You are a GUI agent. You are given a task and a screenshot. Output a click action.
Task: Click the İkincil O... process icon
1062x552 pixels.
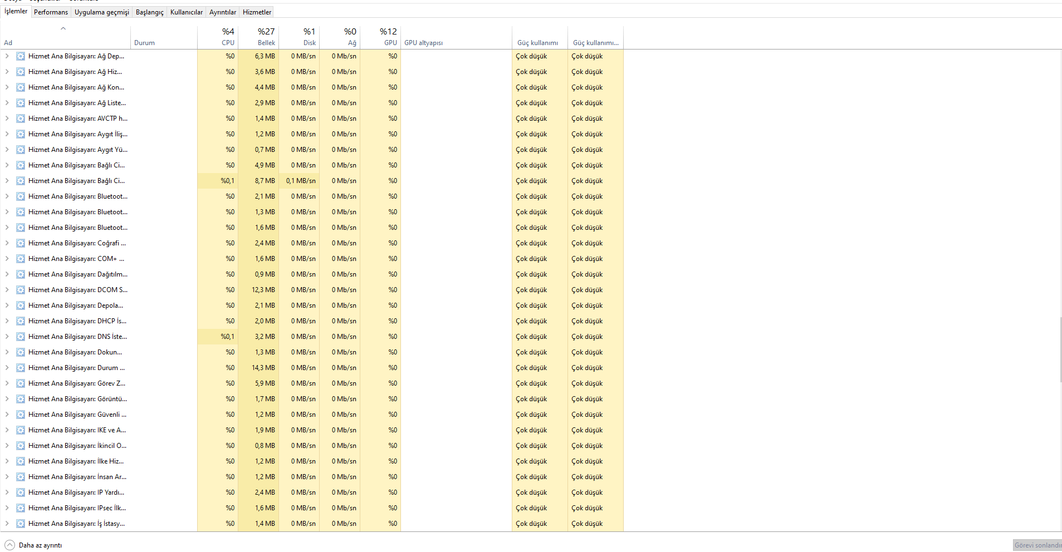click(21, 446)
